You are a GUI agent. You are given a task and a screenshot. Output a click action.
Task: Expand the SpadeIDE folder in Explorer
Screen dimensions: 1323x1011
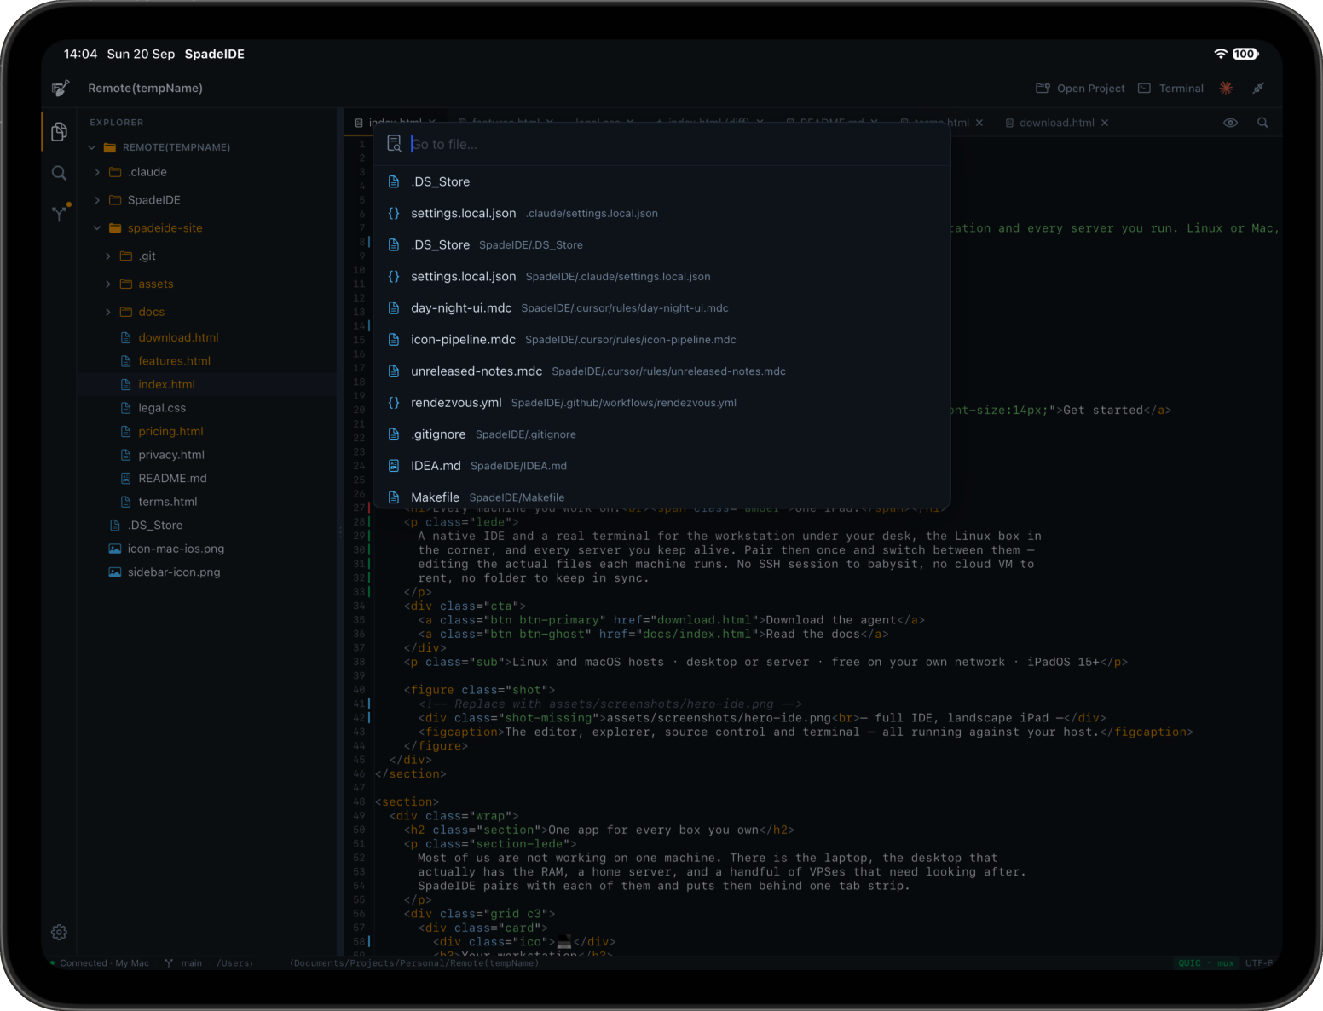click(97, 200)
